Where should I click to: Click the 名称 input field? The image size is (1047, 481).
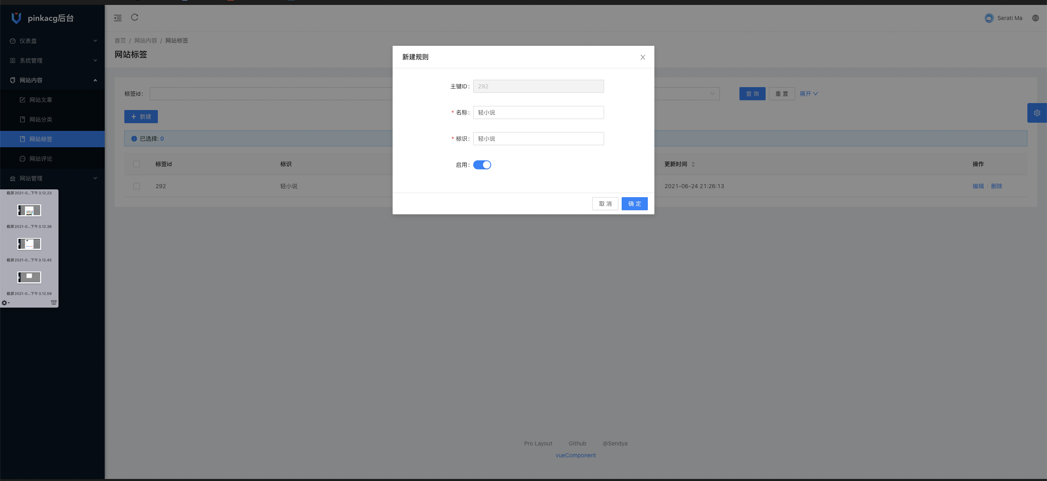coord(538,112)
